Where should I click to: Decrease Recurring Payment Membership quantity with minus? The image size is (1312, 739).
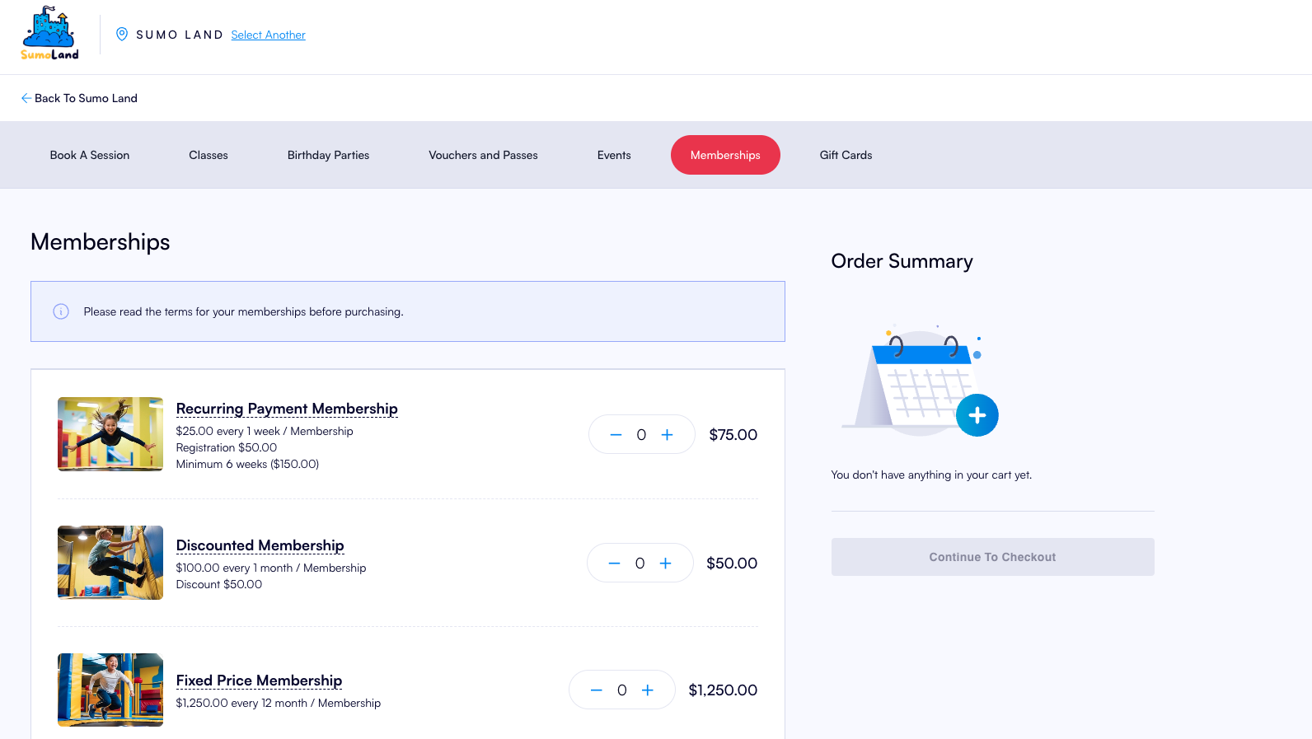click(x=616, y=434)
